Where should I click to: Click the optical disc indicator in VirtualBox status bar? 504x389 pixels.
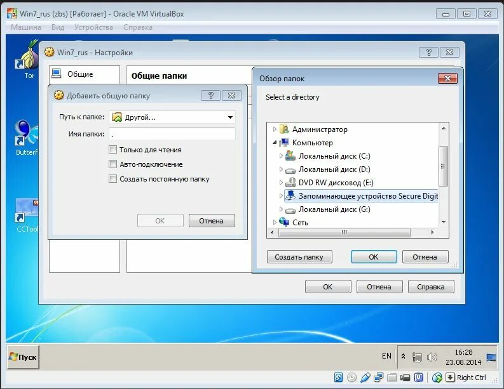pyautogui.click(x=351, y=378)
